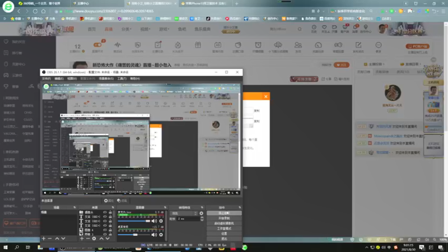The width and height of the screenshot is (448, 252).
Task: Open OBS transition type dropdown
Action: [184, 213]
